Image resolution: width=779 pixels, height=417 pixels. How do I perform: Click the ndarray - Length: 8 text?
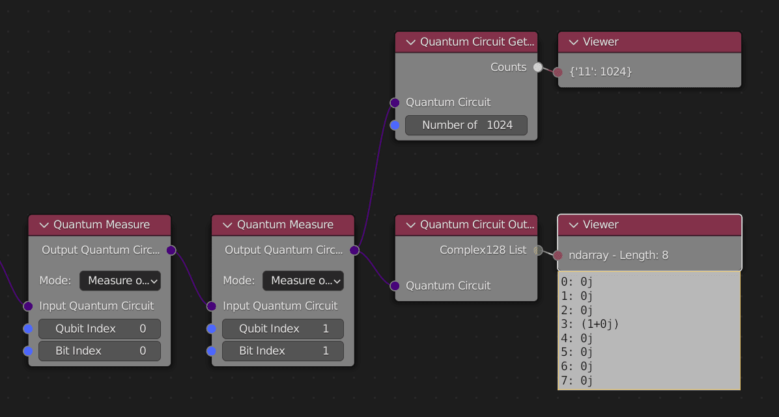pos(619,256)
